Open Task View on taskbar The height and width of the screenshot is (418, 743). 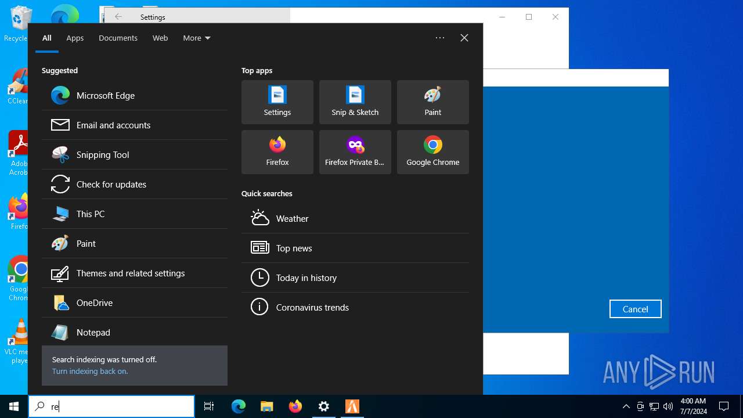[209, 406]
